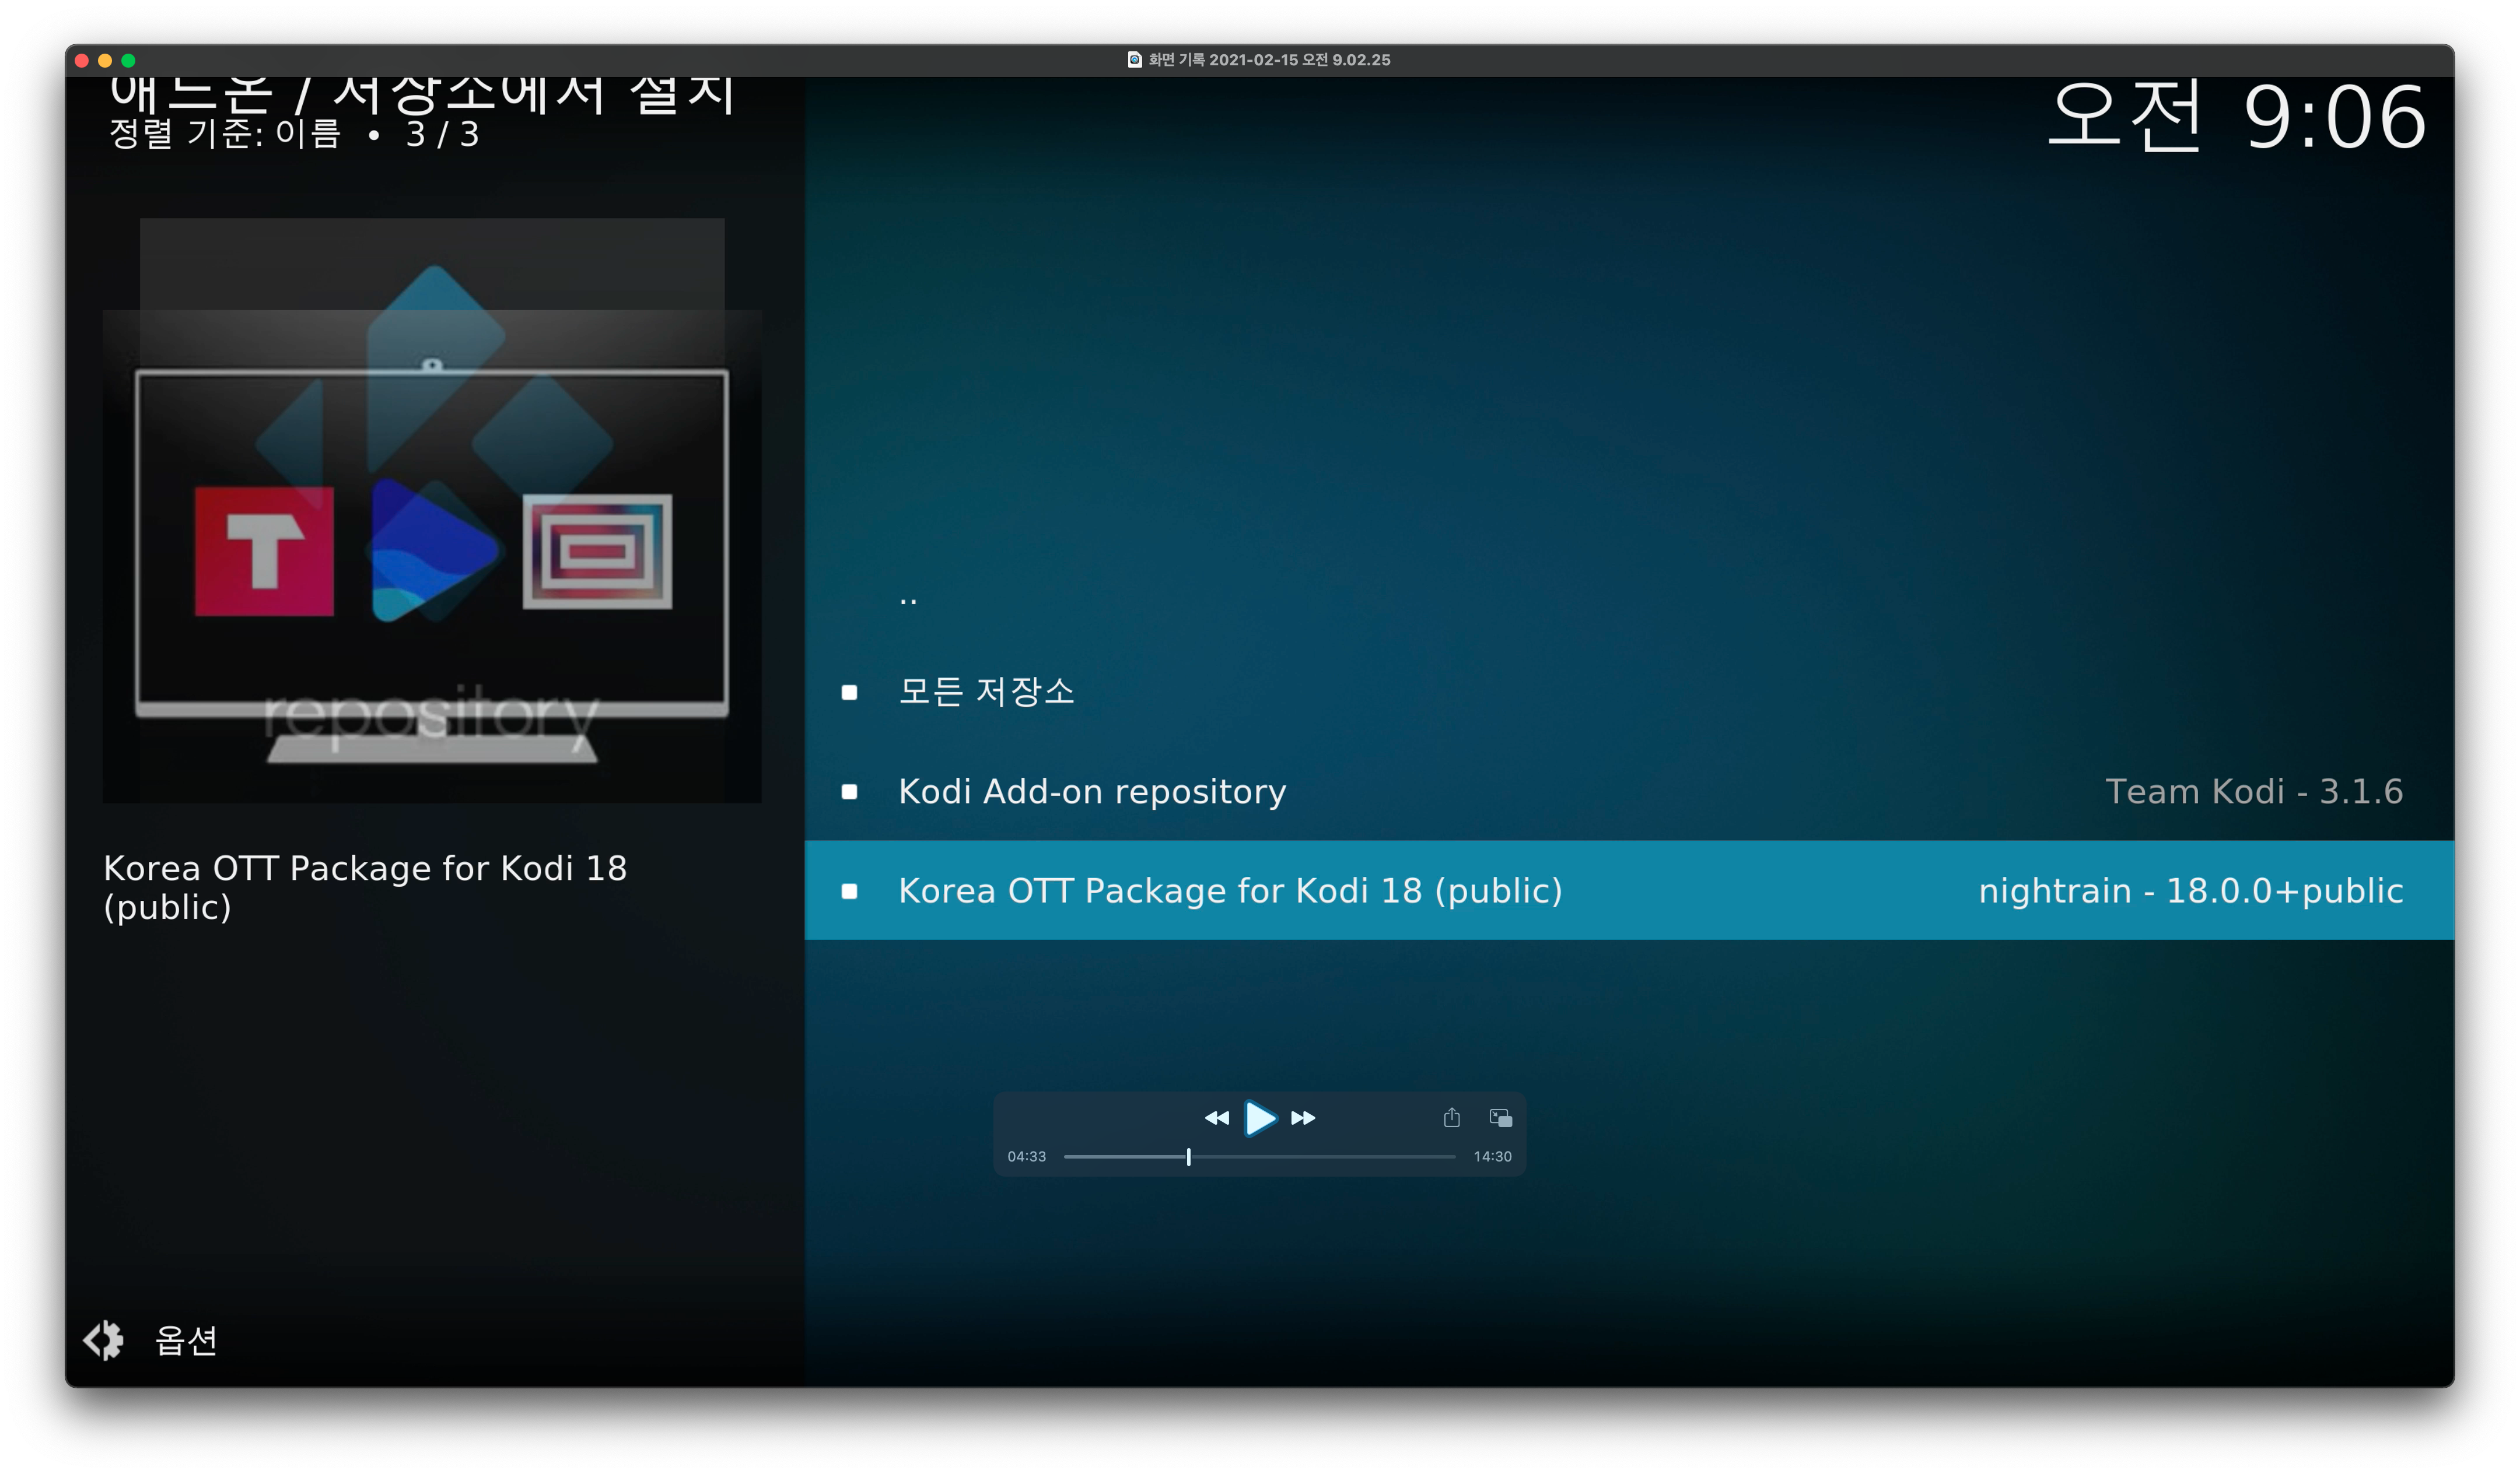
Task: Click the repository artwork thumbnail
Action: 432,510
